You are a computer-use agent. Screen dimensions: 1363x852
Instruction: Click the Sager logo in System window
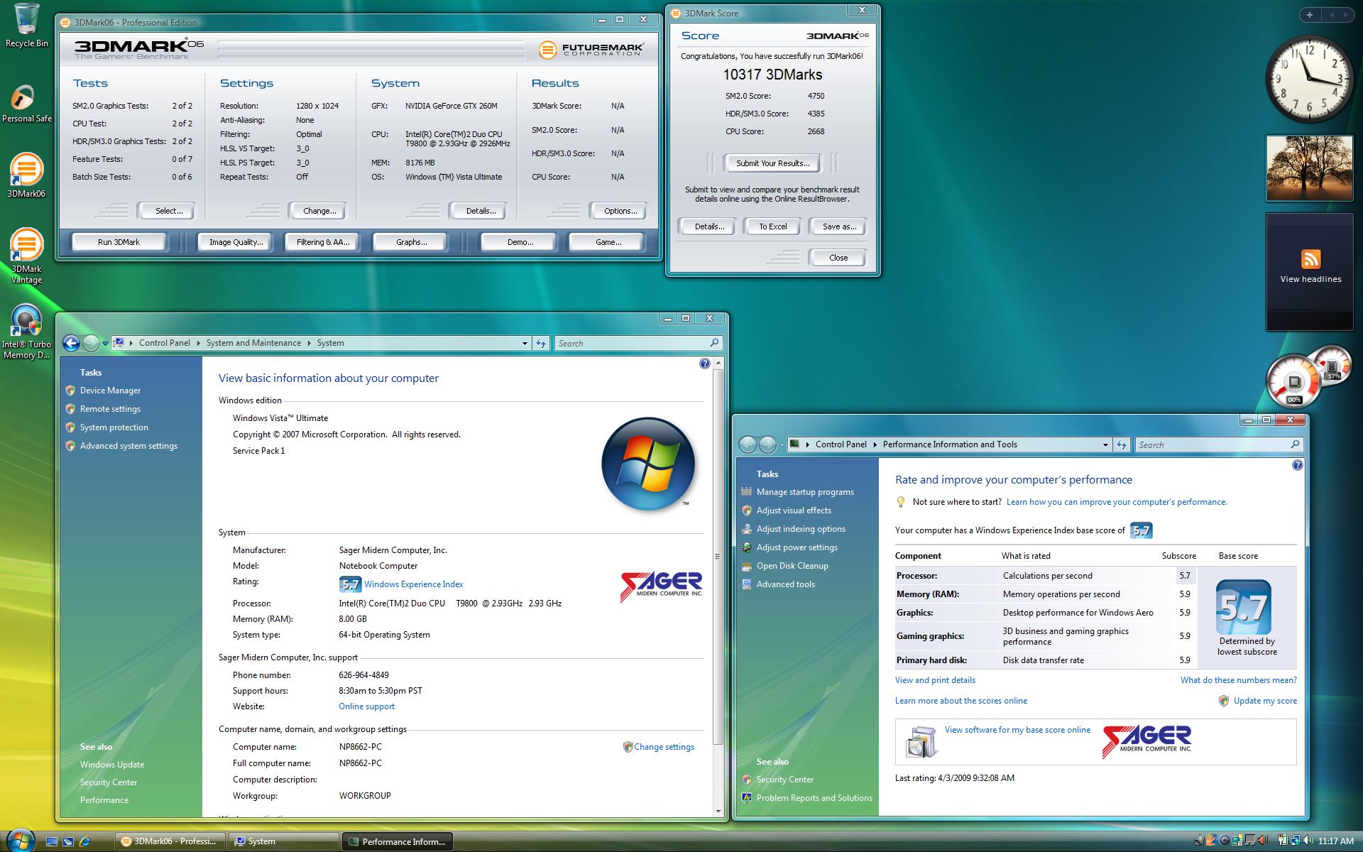(x=661, y=586)
